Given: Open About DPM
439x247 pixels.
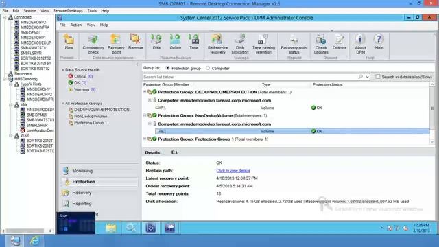Looking at the screenshot, I should (x=360, y=44).
